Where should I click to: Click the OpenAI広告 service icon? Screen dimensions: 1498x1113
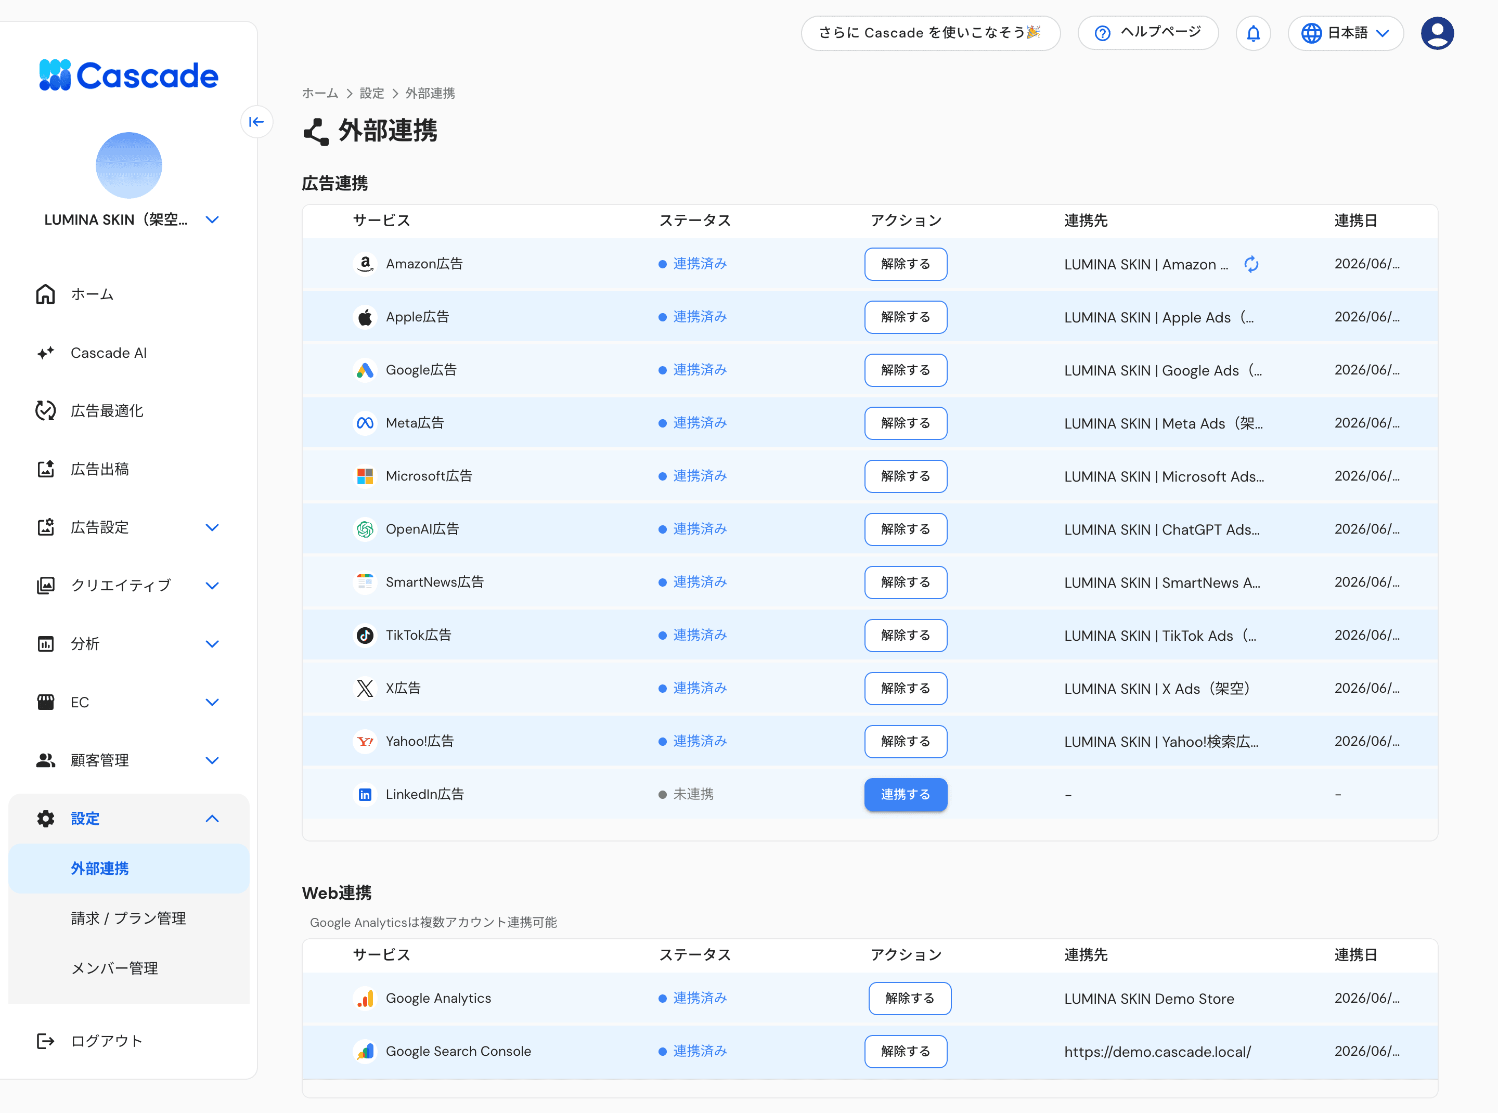[x=365, y=529]
